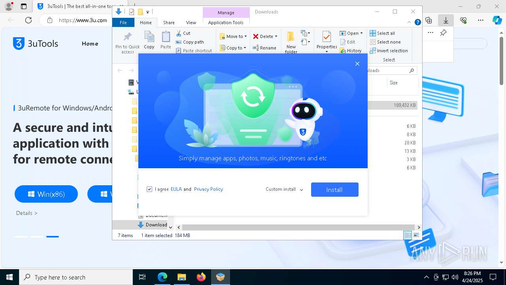Open the New item dropdown icon
Screen dimensions: 506x285
click(306, 33)
